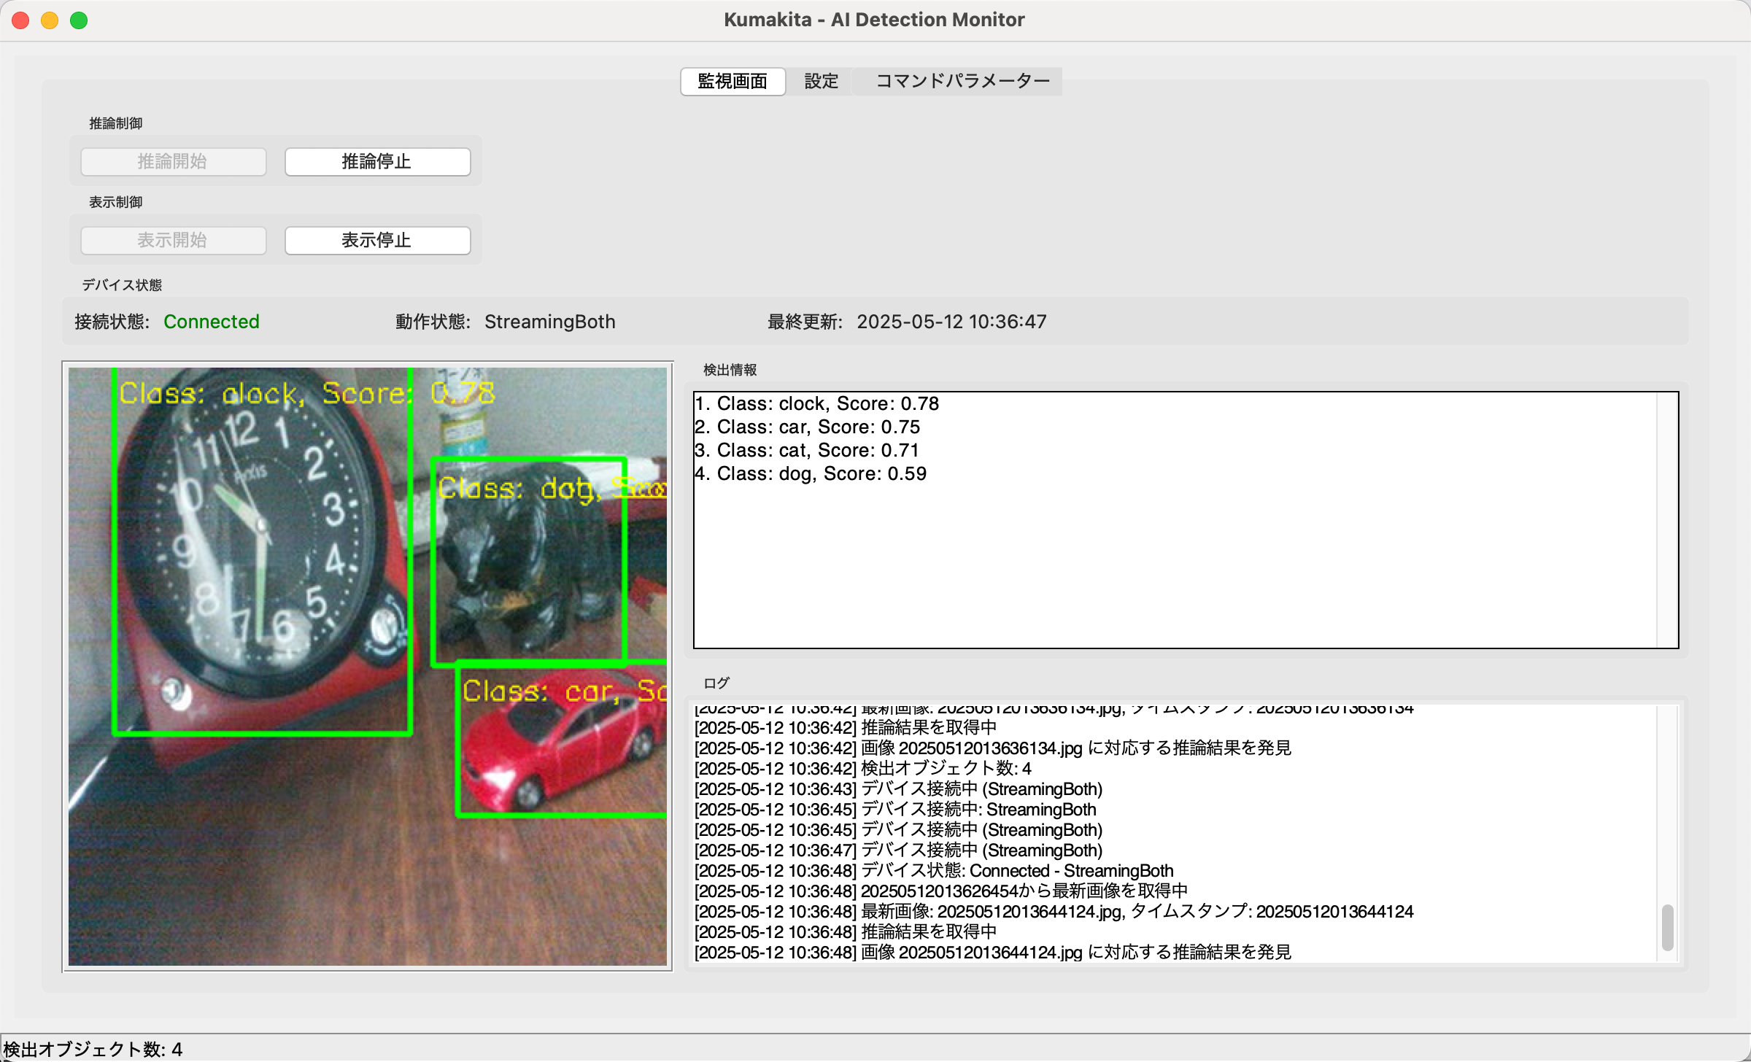Click the 検出オブジェクト数: 4 log line

pyautogui.click(x=863, y=768)
